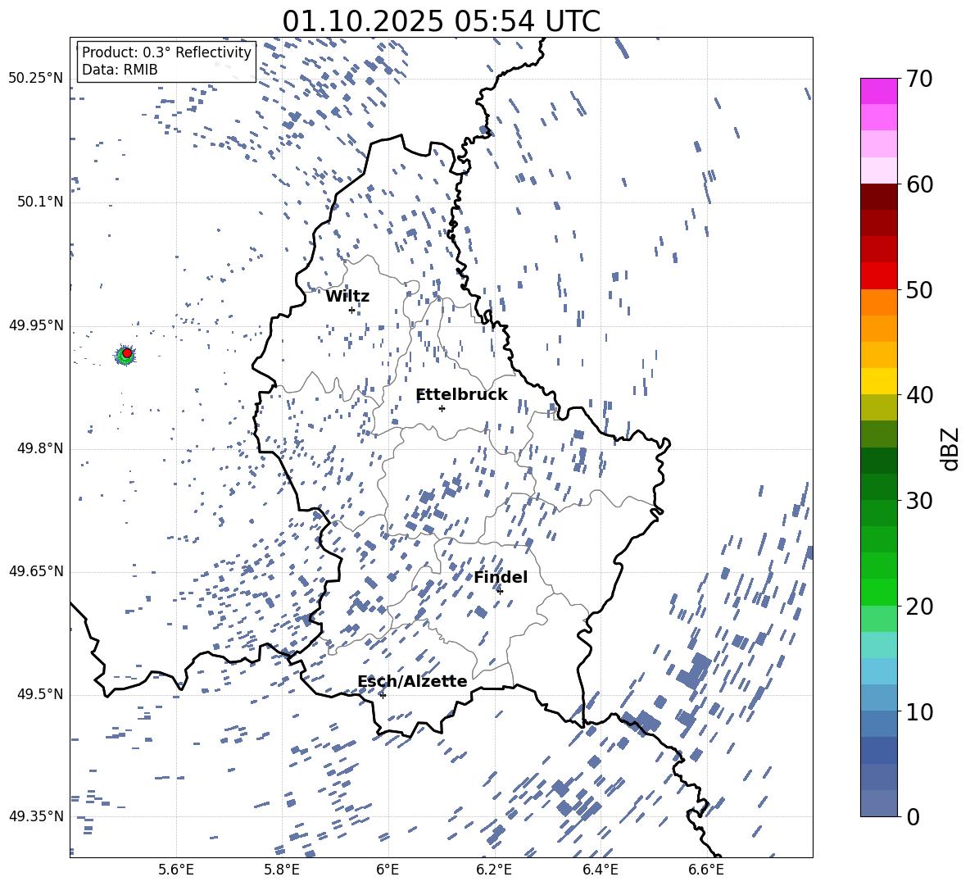The image size is (970, 886).
Task: Click the slate blue band at 0 dBZ
Action: click(878, 803)
